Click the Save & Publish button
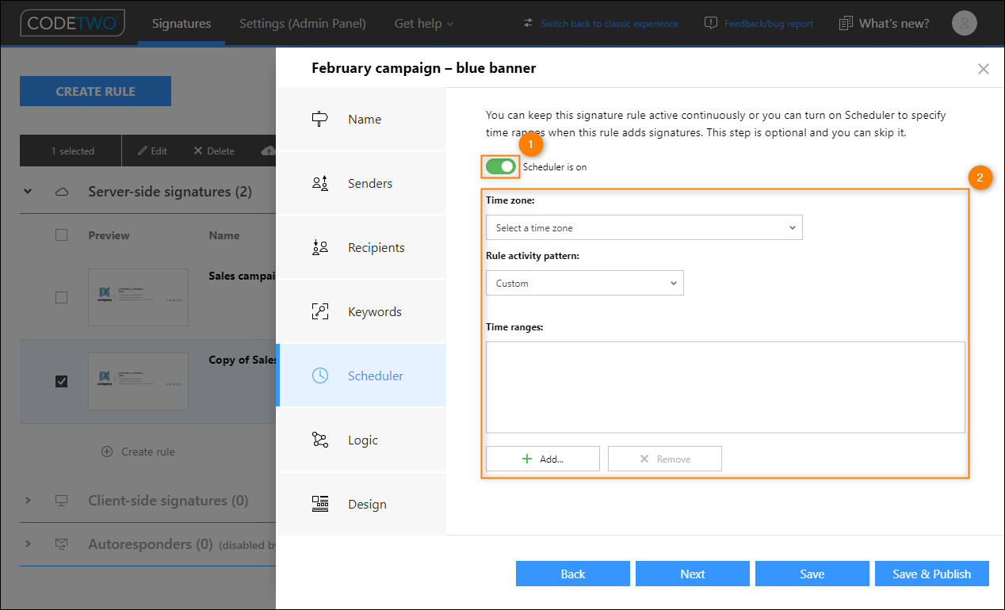The width and height of the screenshot is (1005, 610). [932, 574]
